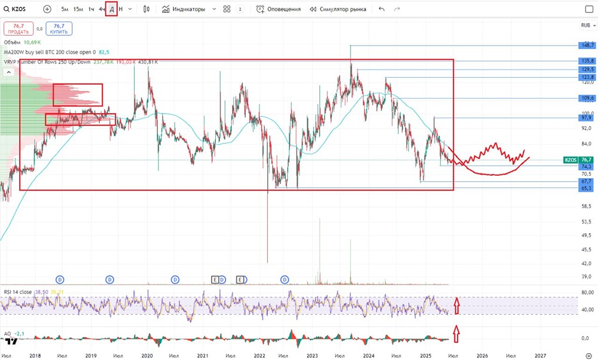Image resolution: width=598 pixels, height=360 pixels.
Task: Open the candlestick chart type selector
Action: [x=147, y=9]
